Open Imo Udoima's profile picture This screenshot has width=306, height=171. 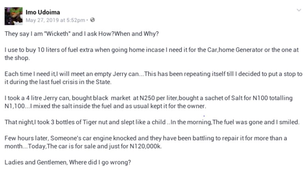14,16
